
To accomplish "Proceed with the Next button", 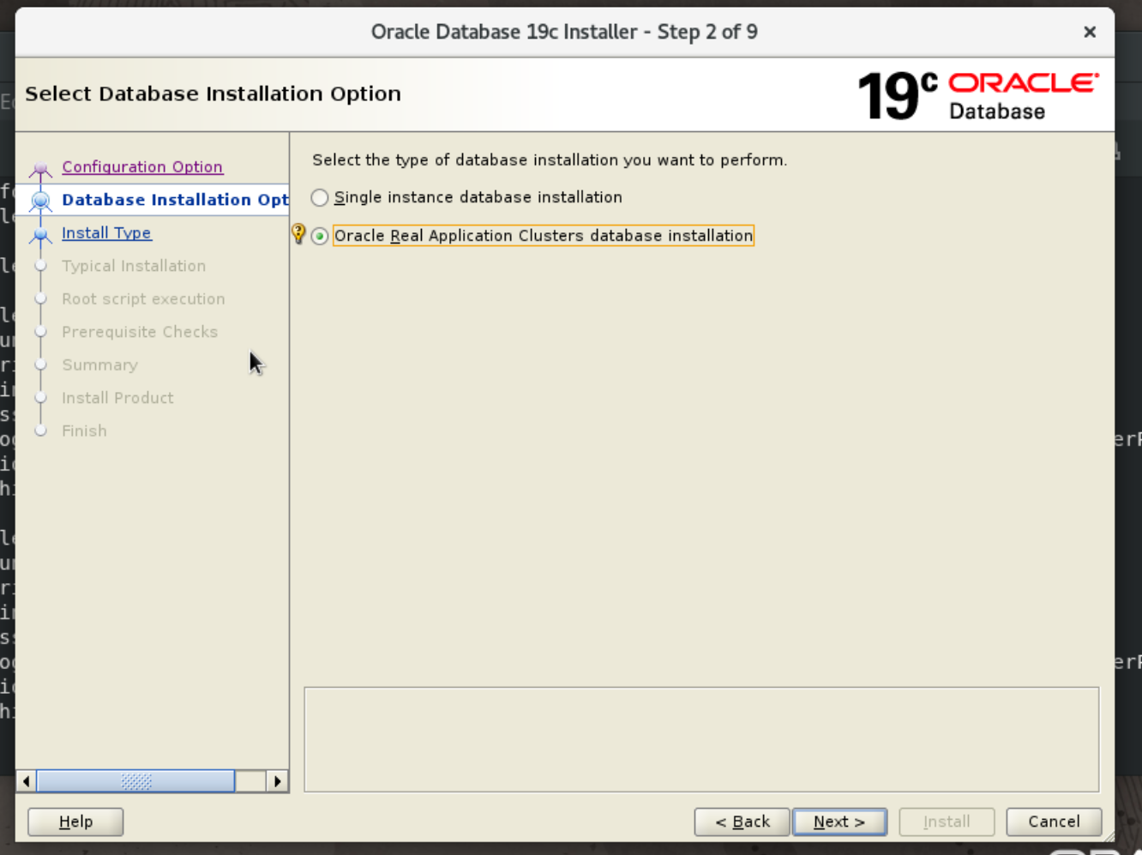I will pos(839,822).
